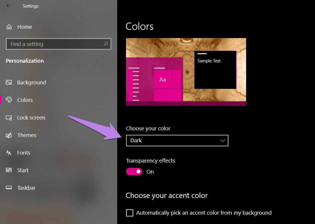Open the Choose your color dropdown

pyautogui.click(x=177, y=141)
